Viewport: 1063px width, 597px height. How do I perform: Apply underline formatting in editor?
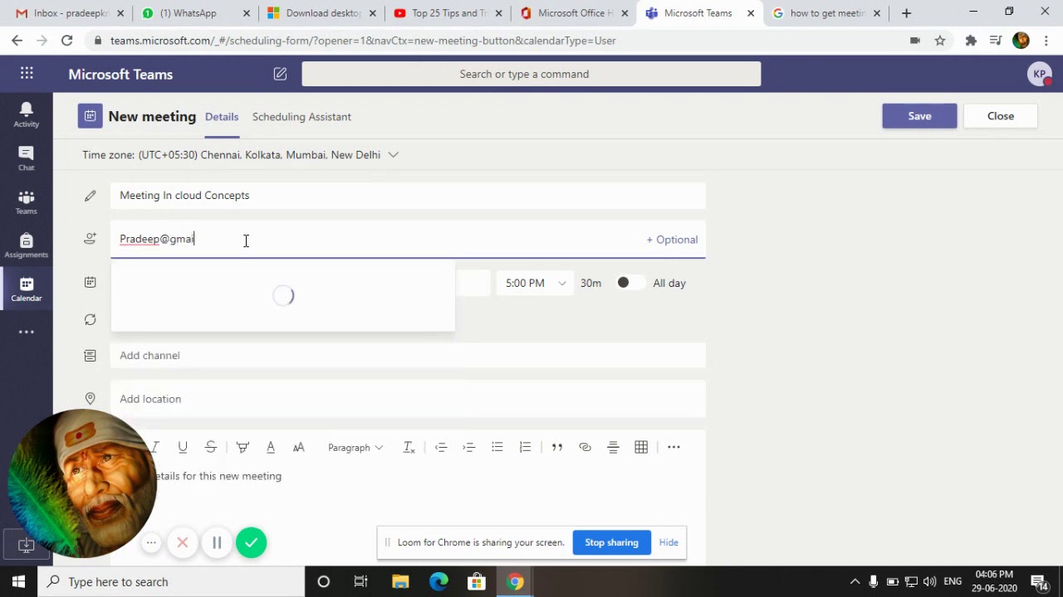pos(183,447)
